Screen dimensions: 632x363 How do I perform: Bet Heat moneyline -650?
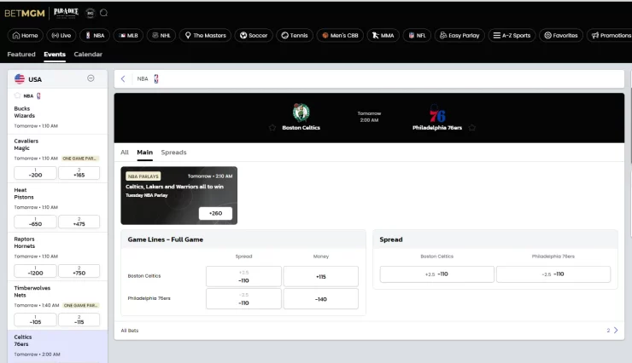tap(36, 222)
